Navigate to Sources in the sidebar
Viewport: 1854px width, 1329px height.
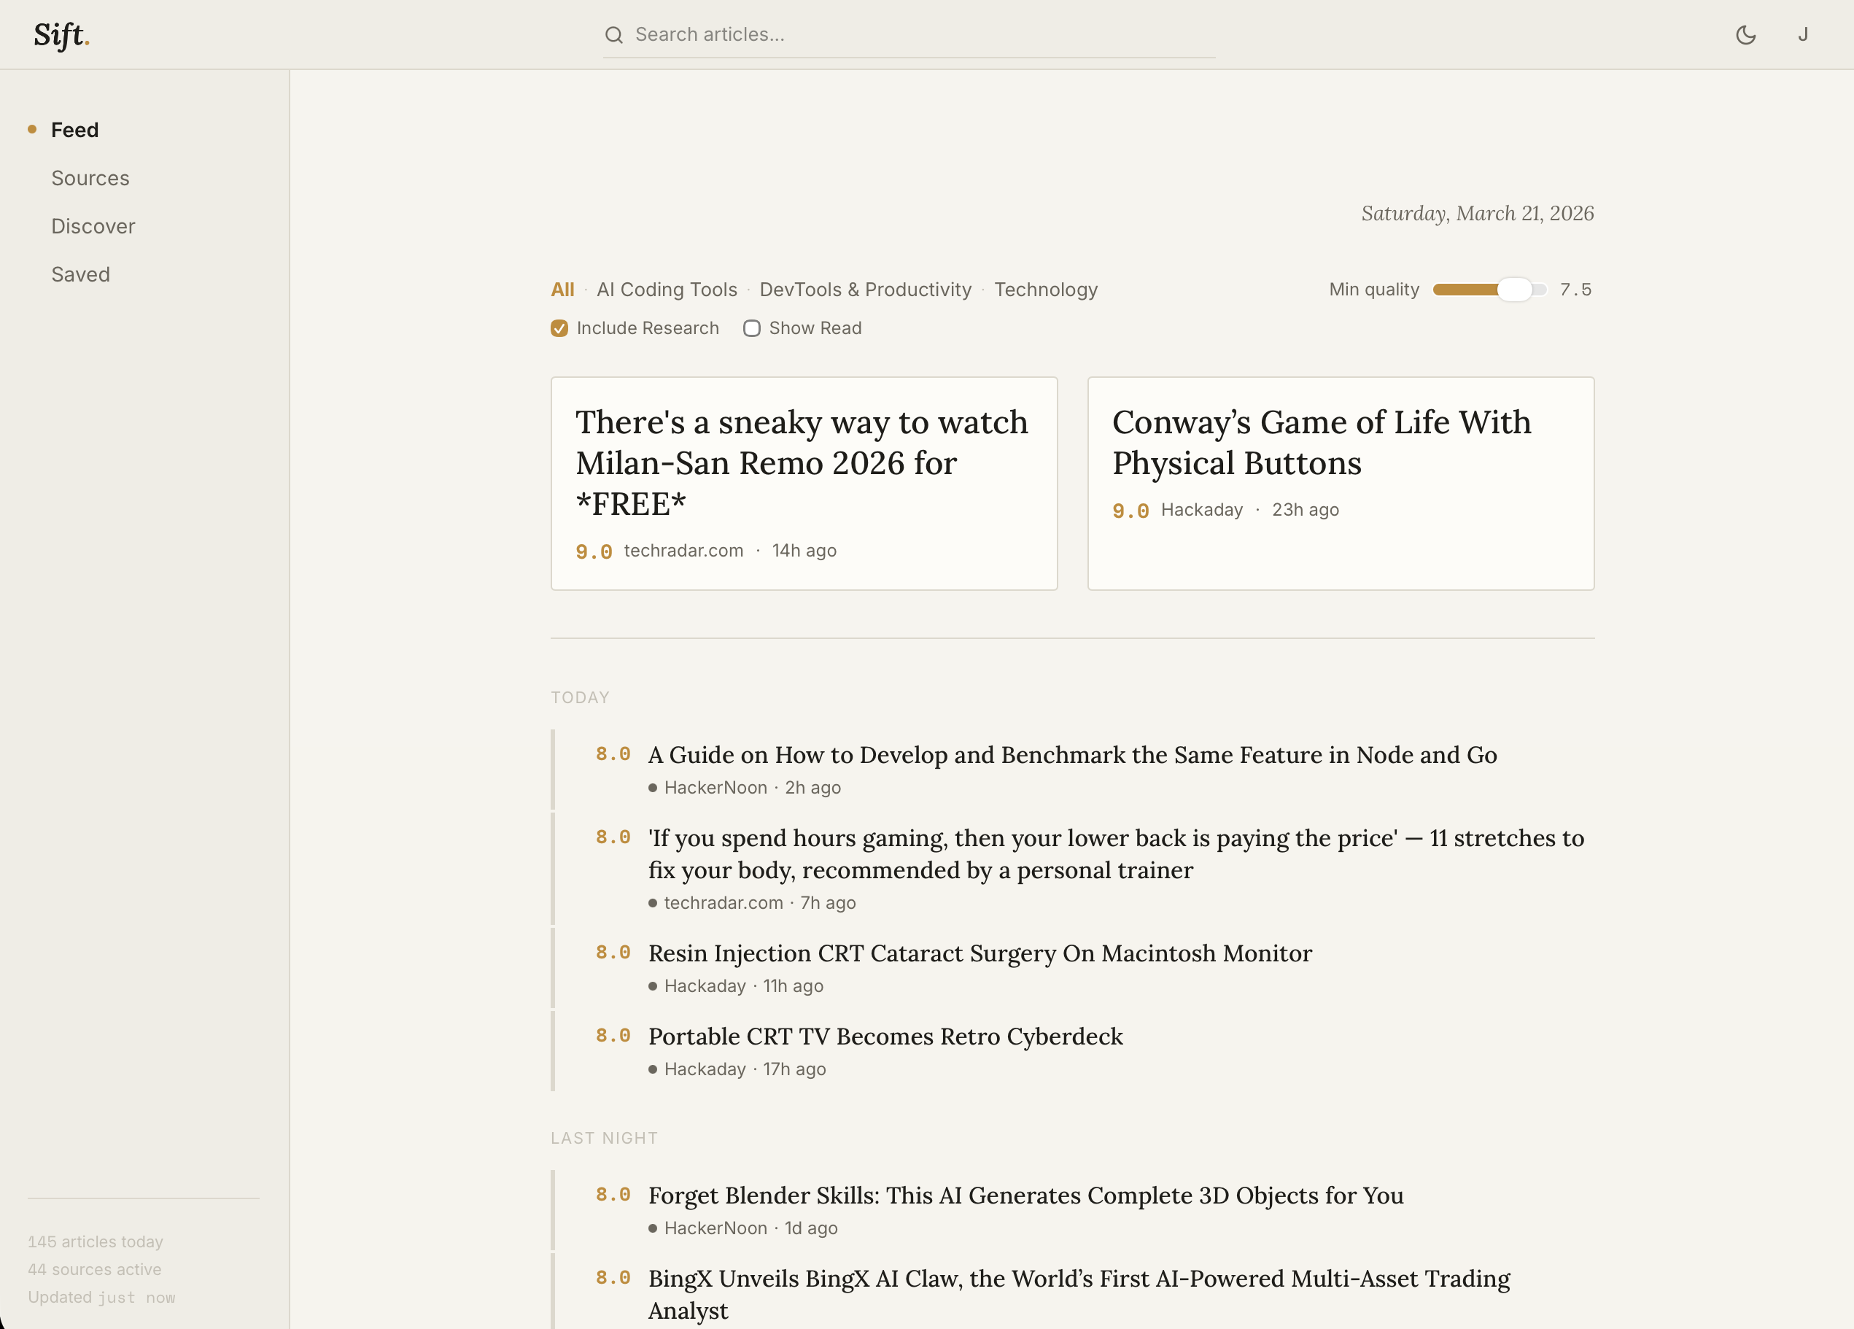click(90, 177)
